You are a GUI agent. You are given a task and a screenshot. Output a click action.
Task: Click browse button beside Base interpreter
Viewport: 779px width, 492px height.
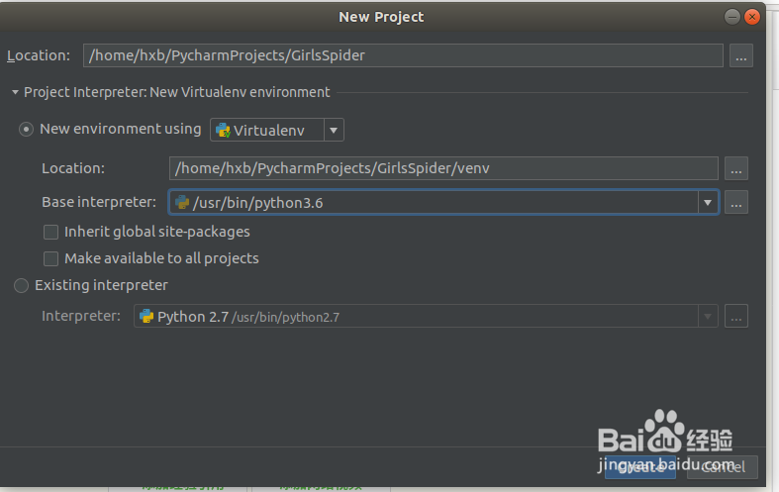click(x=735, y=203)
